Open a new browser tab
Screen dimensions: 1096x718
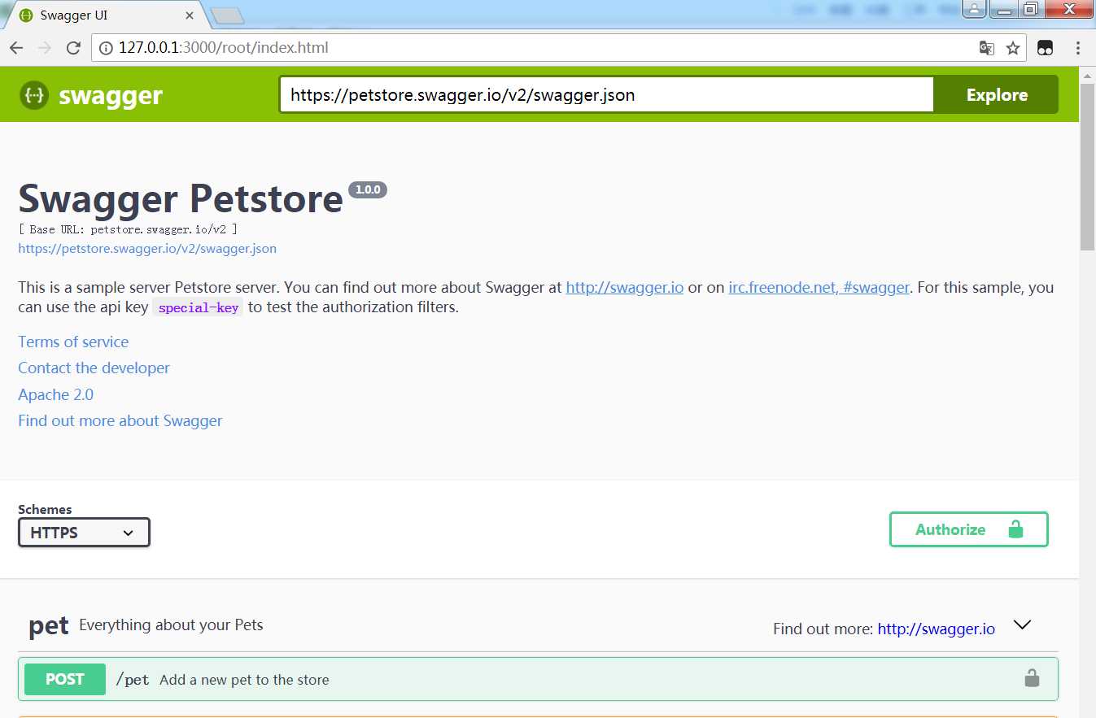[x=227, y=15]
